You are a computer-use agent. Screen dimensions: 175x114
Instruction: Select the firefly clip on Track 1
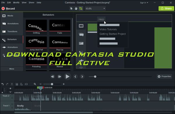point(23,106)
